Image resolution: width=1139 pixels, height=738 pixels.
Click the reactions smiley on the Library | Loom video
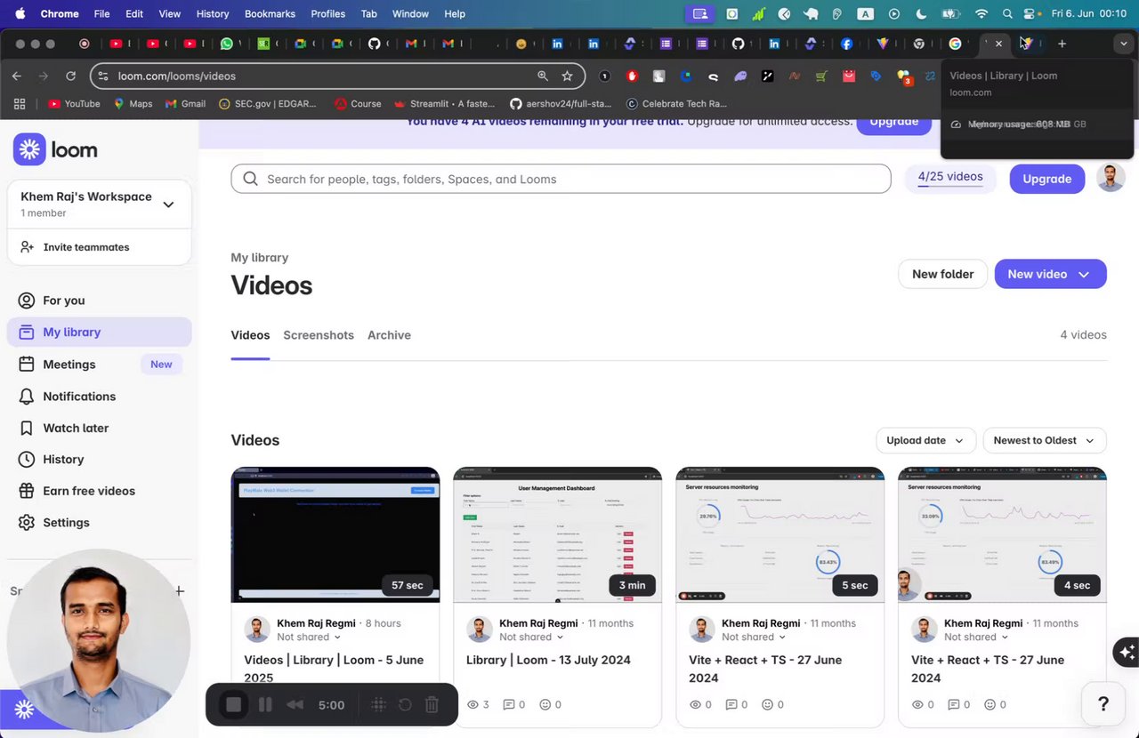pos(545,704)
